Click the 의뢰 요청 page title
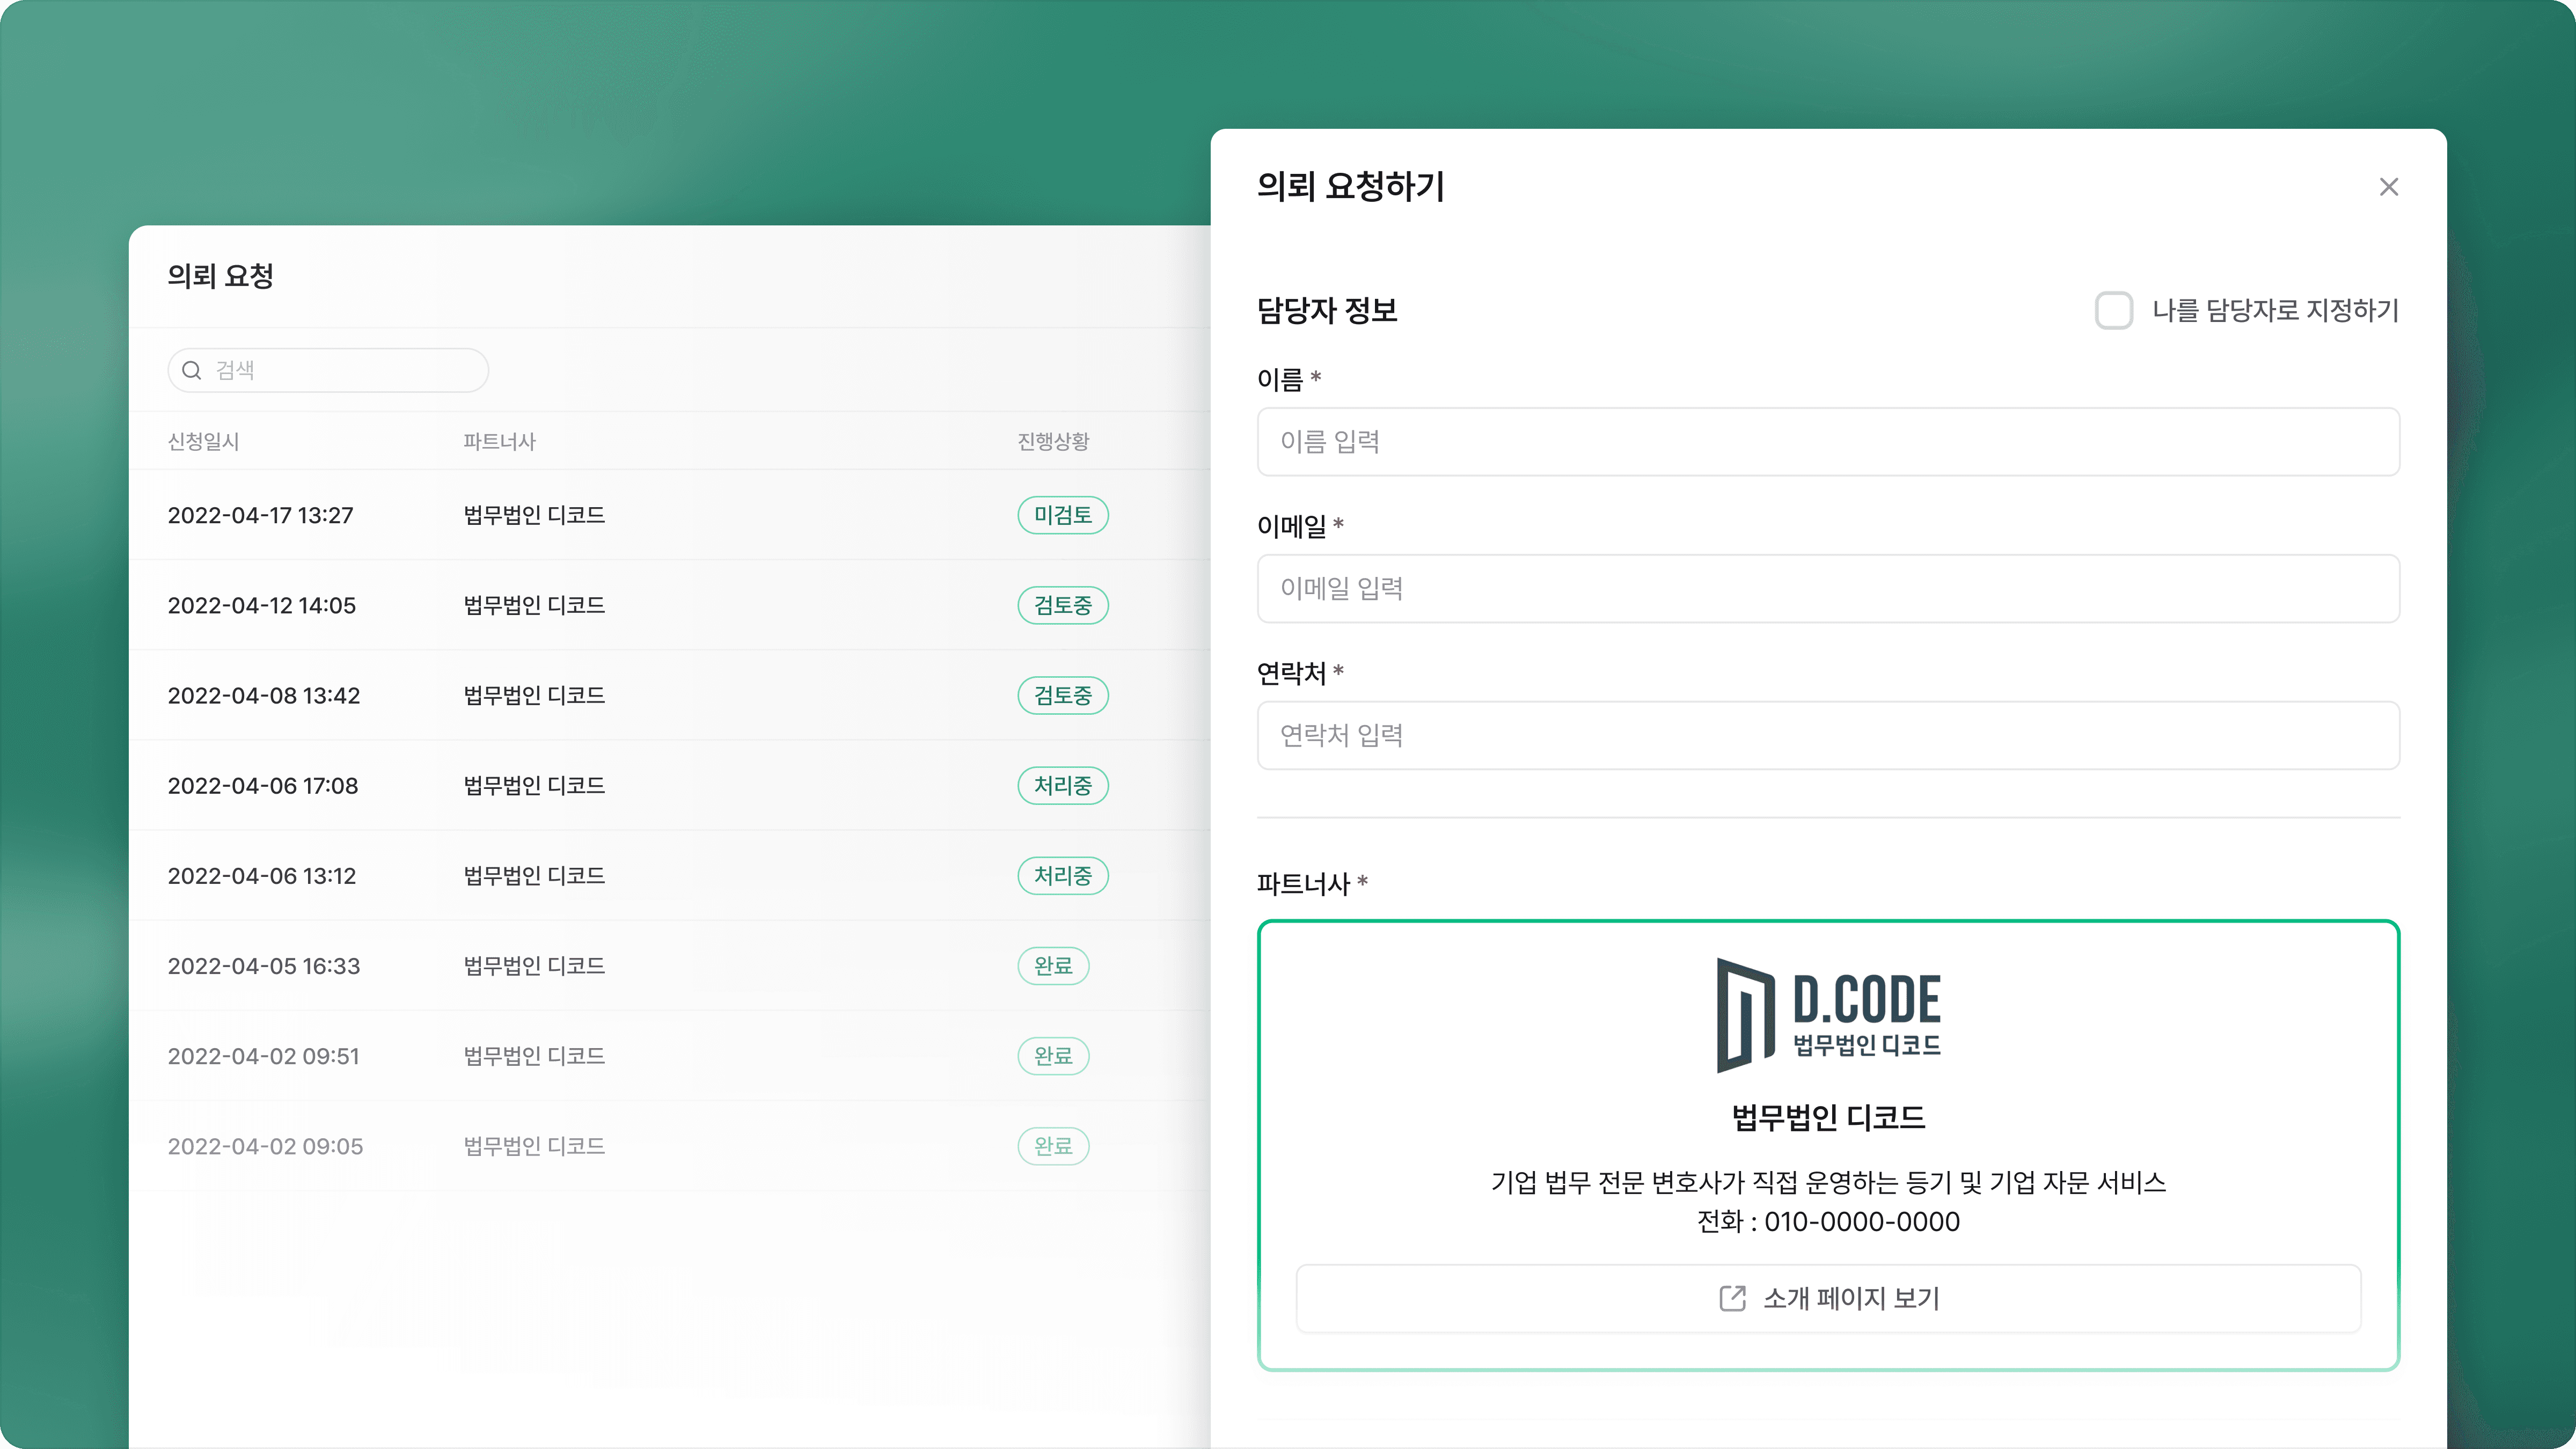Image resolution: width=2576 pixels, height=1449 pixels. (x=221, y=276)
